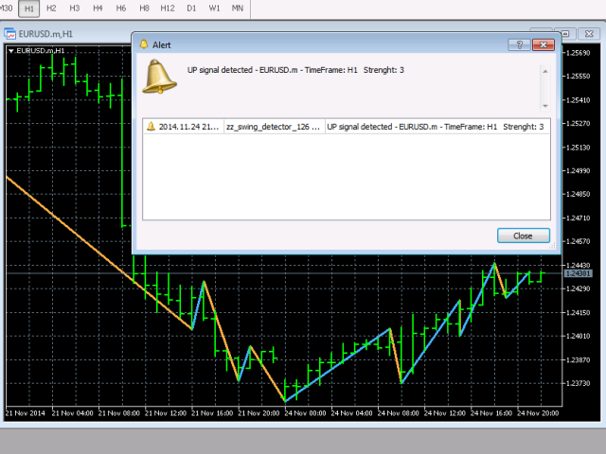The image size is (606, 454).
Task: Select the MN monthly timeframe
Action: click(x=238, y=8)
